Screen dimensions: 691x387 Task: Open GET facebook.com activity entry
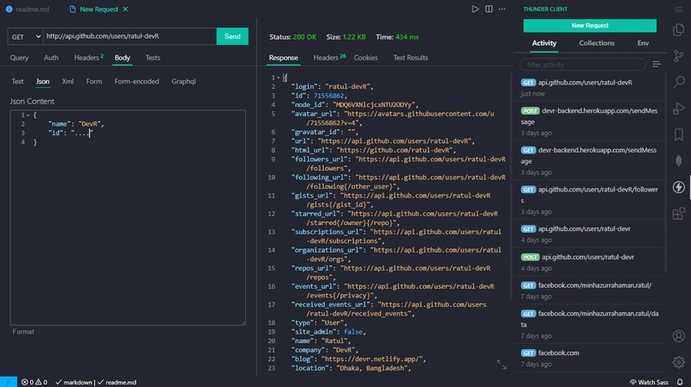[591, 358]
